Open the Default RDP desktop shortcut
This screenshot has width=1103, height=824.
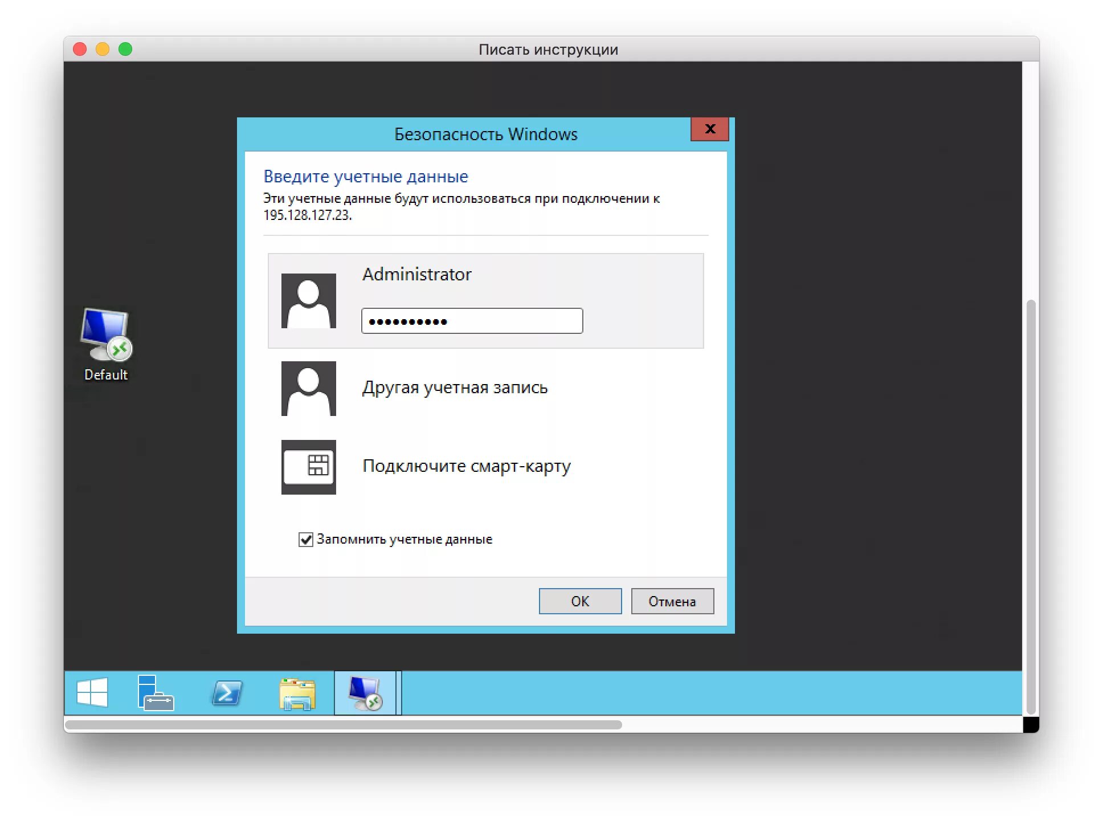[x=106, y=344]
